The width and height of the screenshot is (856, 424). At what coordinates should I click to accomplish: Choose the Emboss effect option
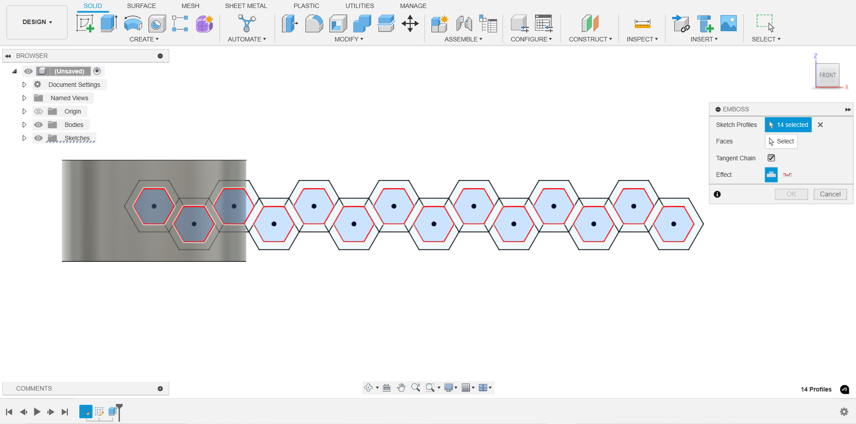tap(771, 175)
